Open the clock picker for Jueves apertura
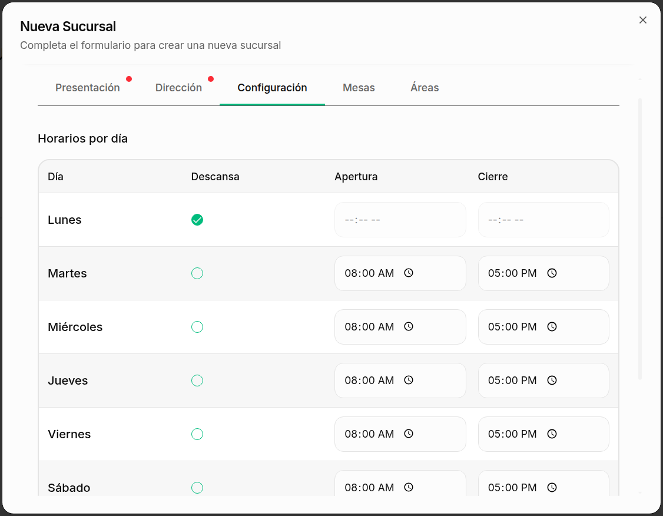Viewport: 663px width, 516px height. pyautogui.click(x=408, y=380)
